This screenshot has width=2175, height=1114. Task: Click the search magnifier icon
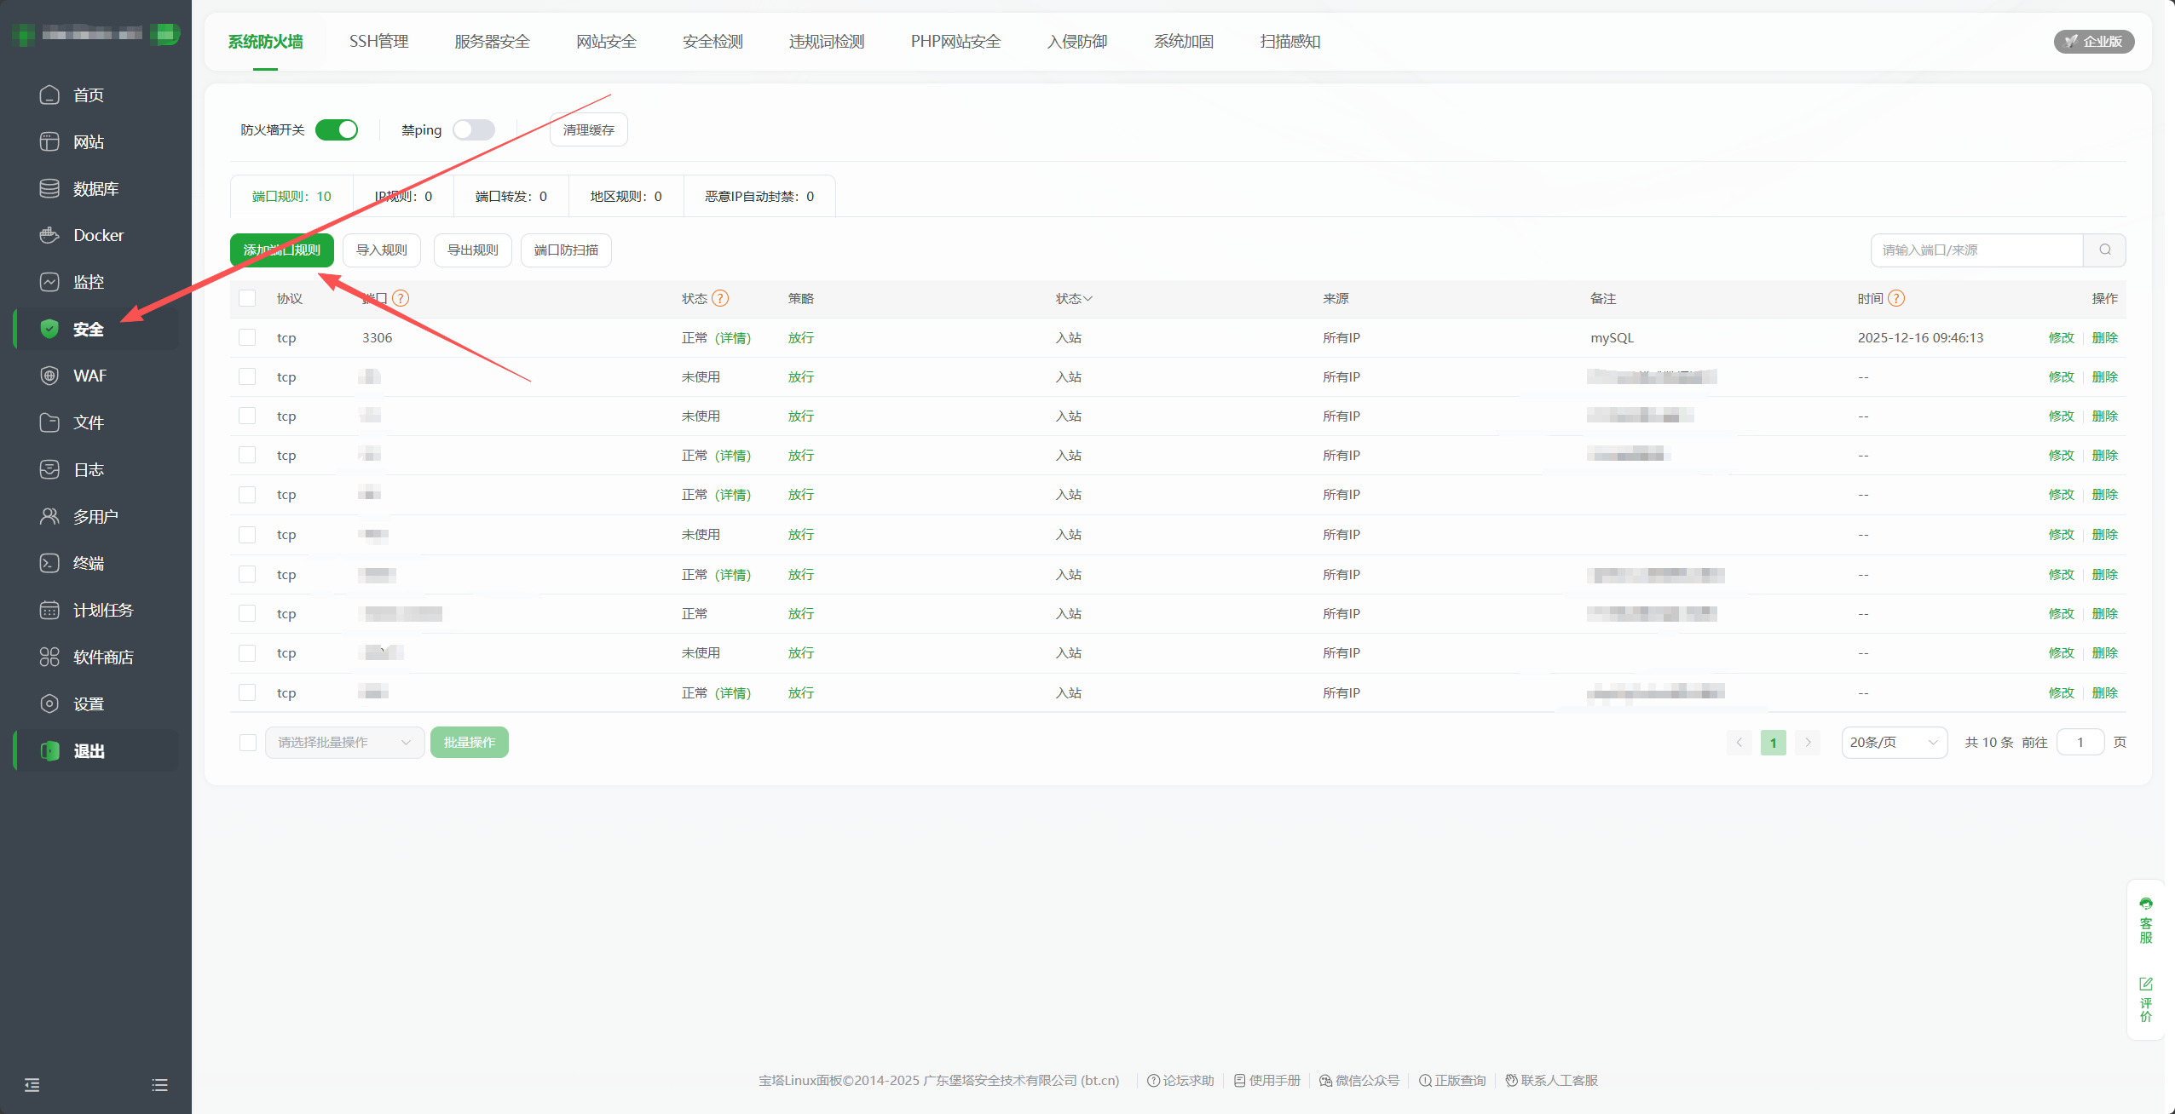(x=2104, y=250)
